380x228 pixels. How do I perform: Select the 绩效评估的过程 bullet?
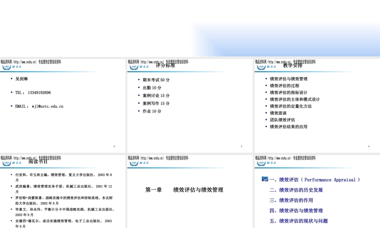pyautogui.click(x=285, y=85)
